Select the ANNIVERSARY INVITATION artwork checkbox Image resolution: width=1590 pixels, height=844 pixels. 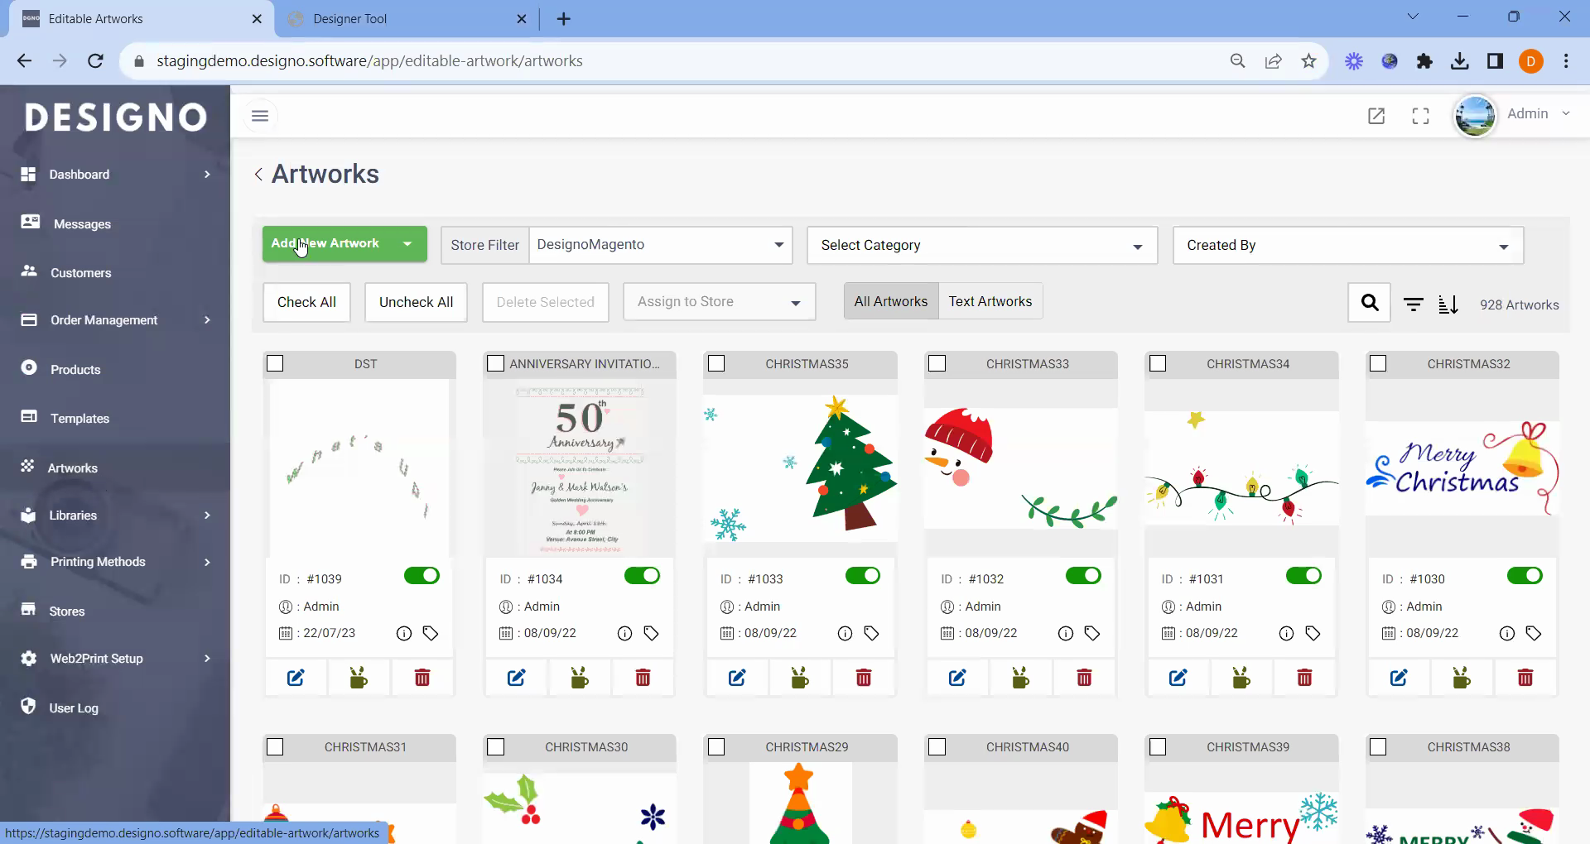(x=495, y=363)
